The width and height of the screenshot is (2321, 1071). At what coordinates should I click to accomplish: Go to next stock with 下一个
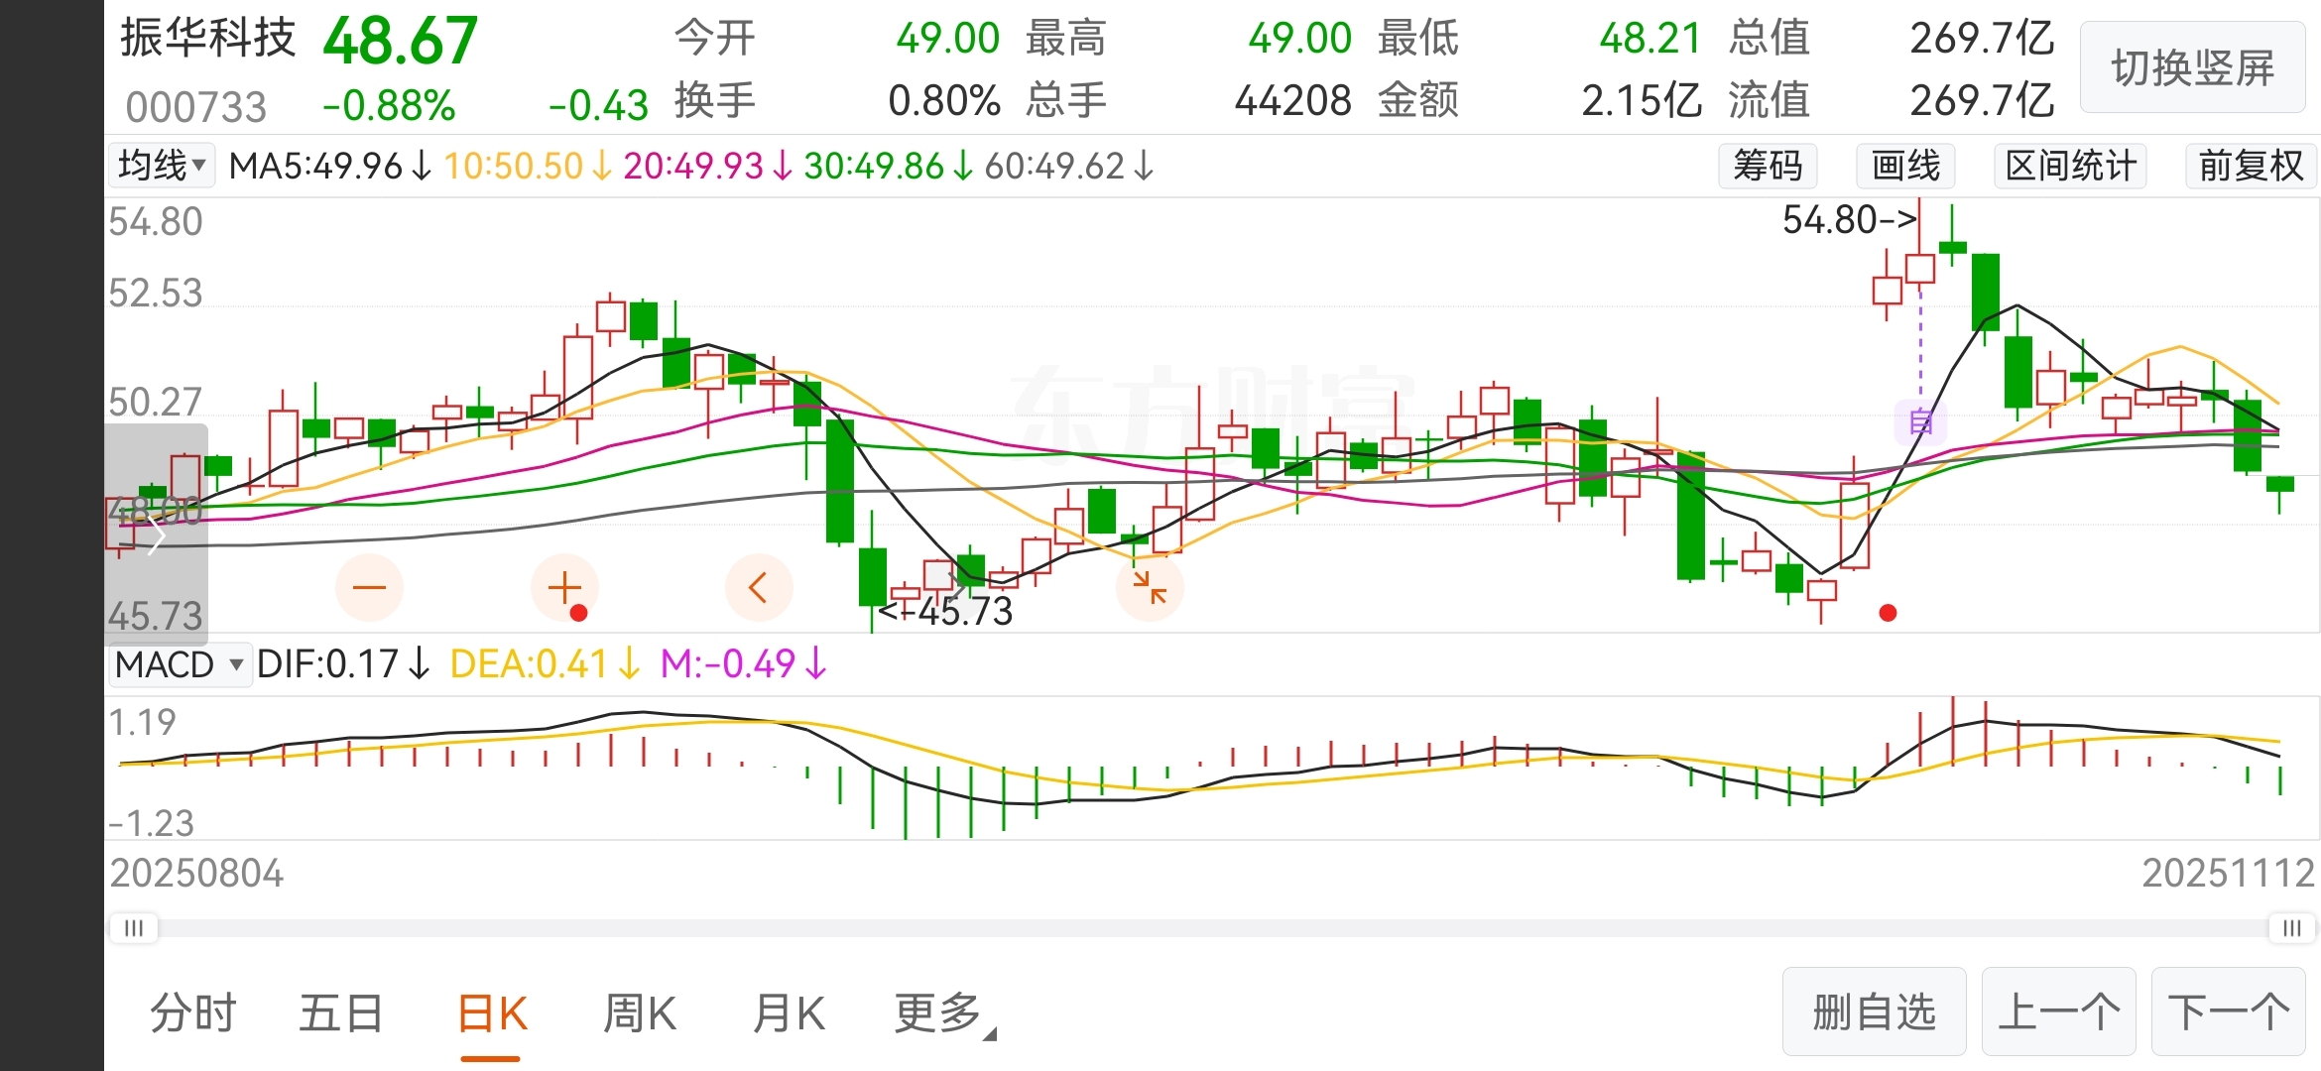[x=2228, y=1012]
